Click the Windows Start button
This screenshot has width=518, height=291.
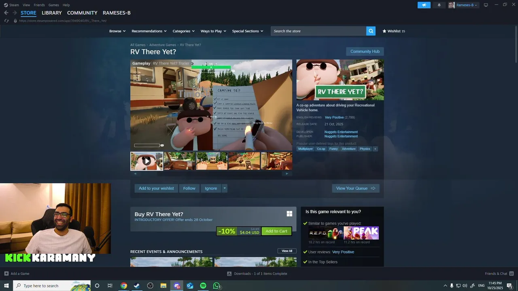coord(6,286)
